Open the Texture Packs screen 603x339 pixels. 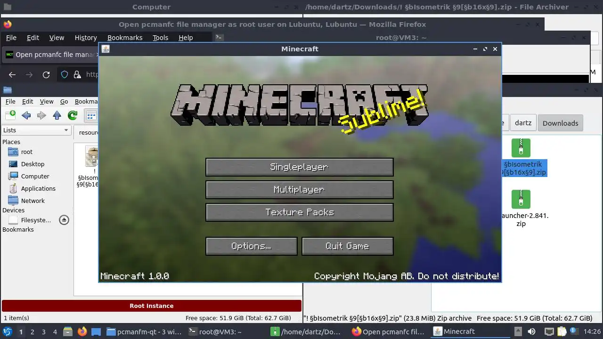click(299, 212)
